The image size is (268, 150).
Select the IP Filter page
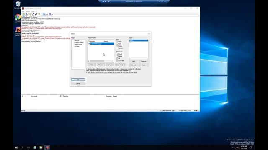[x=77, y=46]
